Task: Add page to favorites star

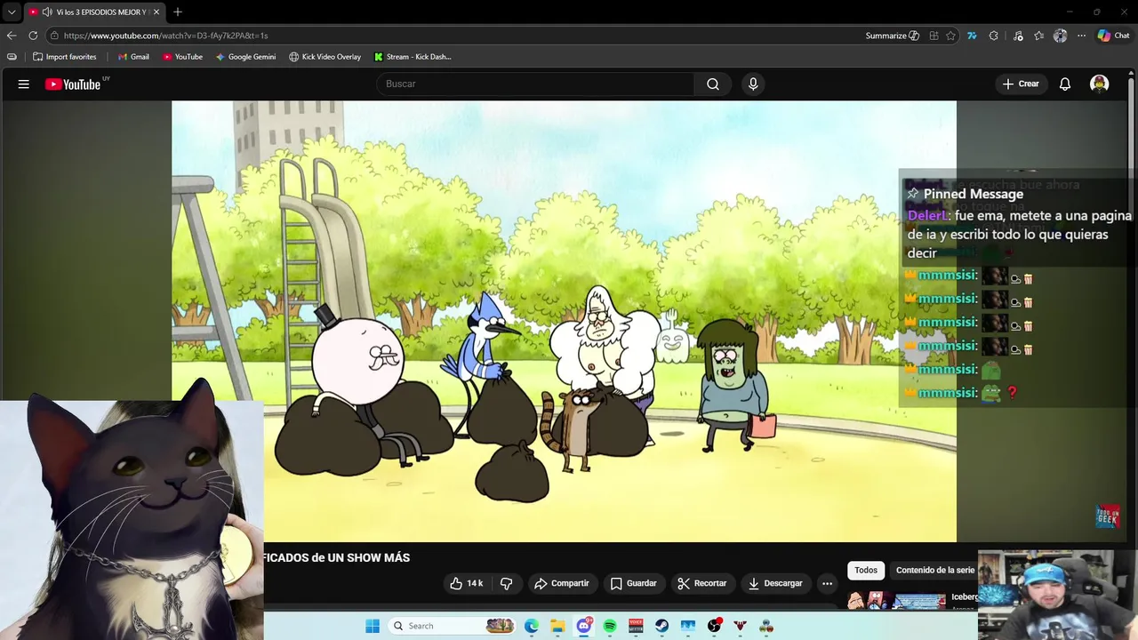Action: (x=950, y=36)
